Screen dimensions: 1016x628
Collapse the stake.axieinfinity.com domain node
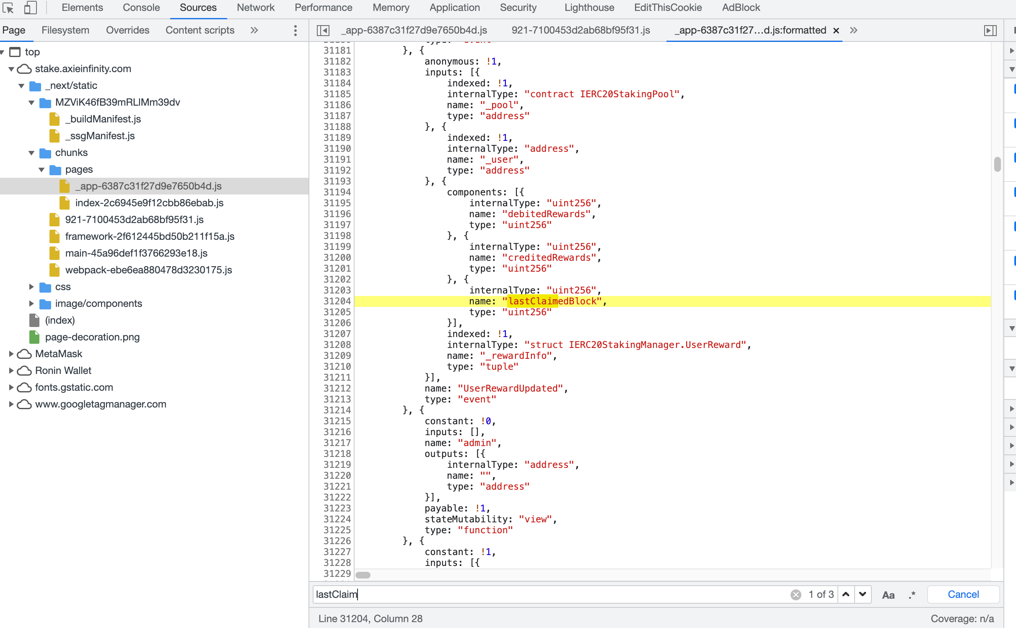point(11,69)
